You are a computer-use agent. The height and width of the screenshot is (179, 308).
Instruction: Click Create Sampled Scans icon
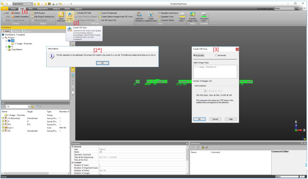[x=151, y=17]
